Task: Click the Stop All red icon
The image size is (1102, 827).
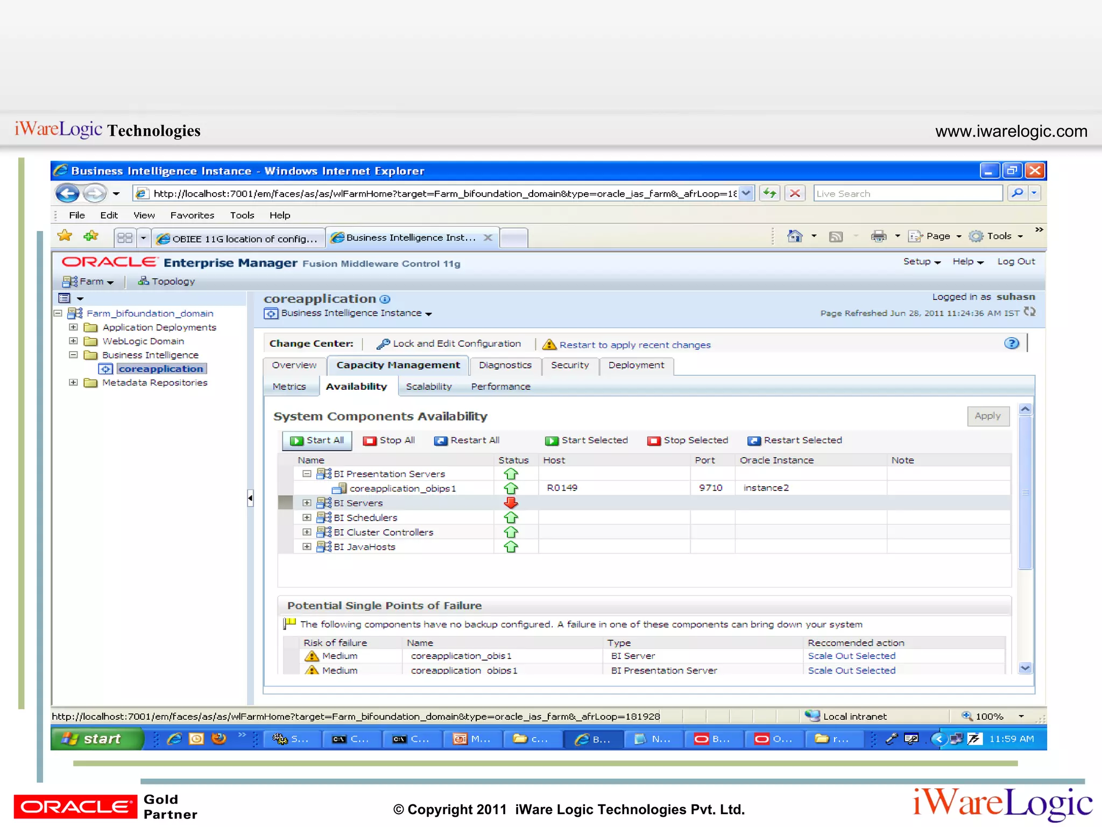Action: (370, 441)
